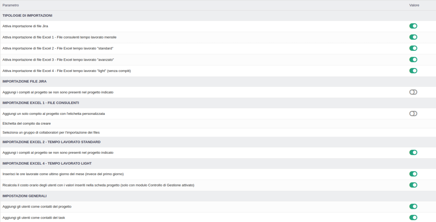Click "Ricalcola il costo orario degli utenti" label
The width and height of the screenshot is (436, 222).
click(x=98, y=185)
